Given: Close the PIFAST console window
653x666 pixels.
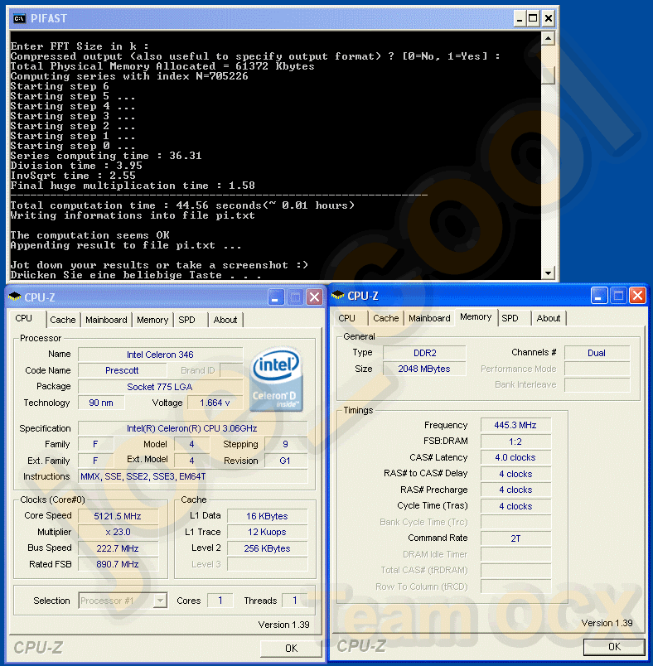Looking at the screenshot, I should tap(549, 19).
